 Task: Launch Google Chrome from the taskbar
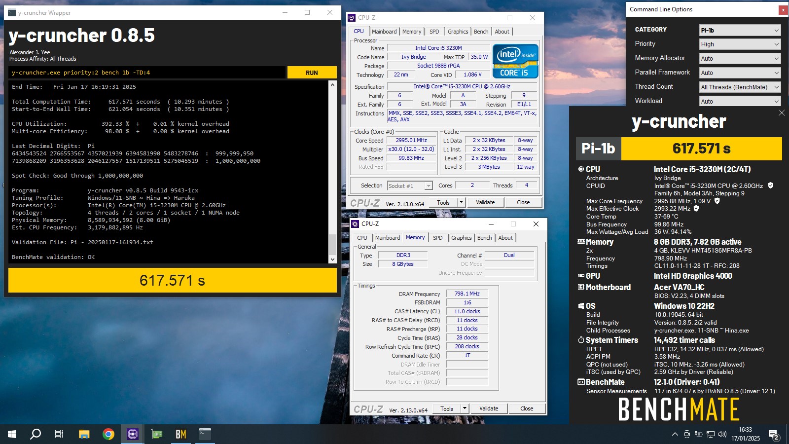108,434
